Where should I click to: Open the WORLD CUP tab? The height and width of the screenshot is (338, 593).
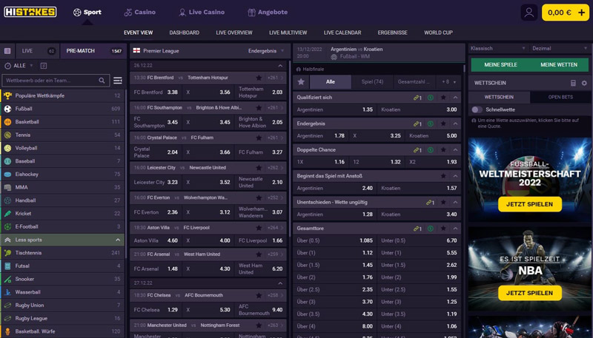(x=438, y=33)
